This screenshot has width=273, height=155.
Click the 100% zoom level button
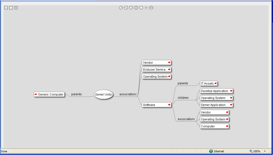click(x=255, y=151)
